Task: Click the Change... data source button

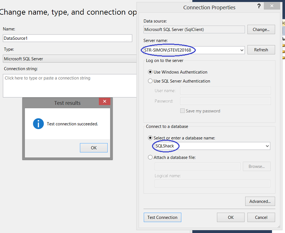Action: coord(261,30)
